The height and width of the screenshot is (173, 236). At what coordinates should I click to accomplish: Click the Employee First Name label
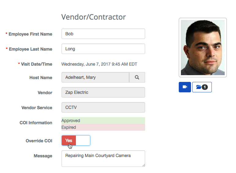coord(30,34)
